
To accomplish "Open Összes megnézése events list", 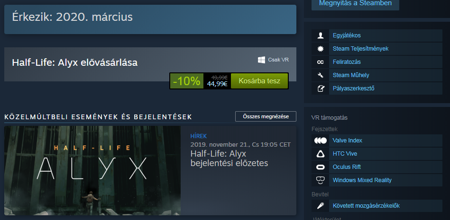I will 266,116.
